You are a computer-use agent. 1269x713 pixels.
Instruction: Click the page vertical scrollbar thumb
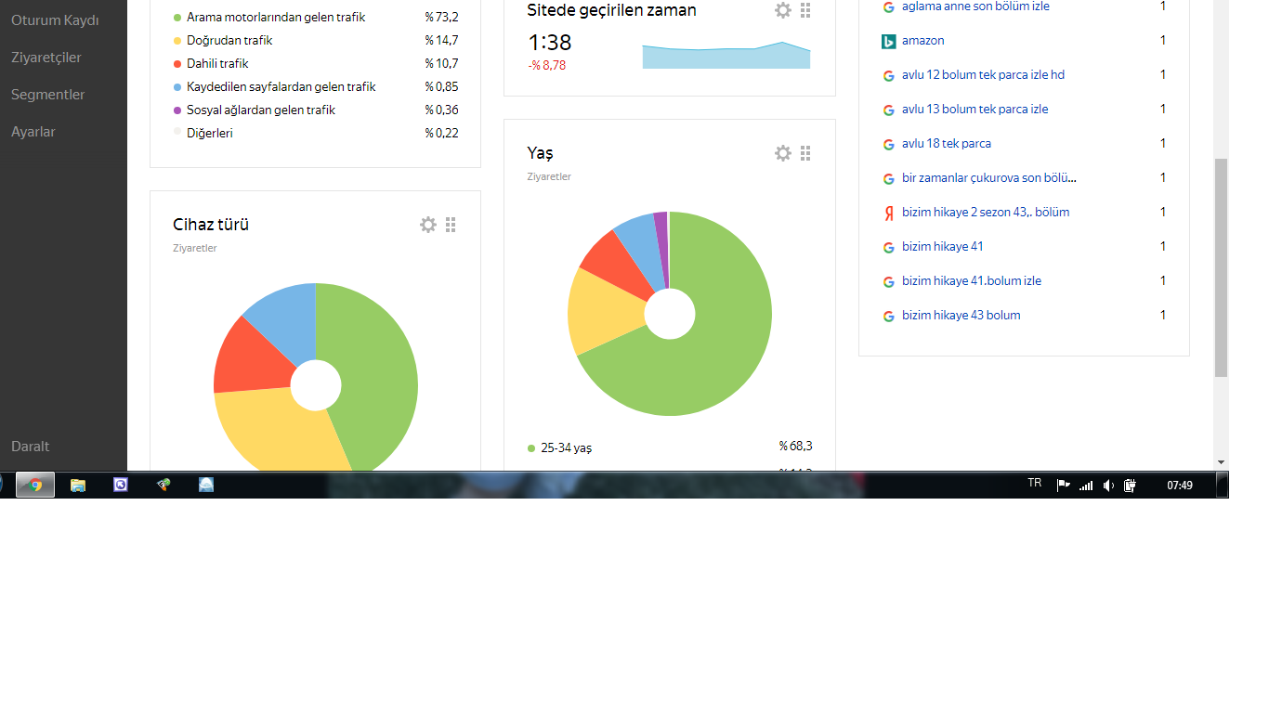(x=1221, y=267)
